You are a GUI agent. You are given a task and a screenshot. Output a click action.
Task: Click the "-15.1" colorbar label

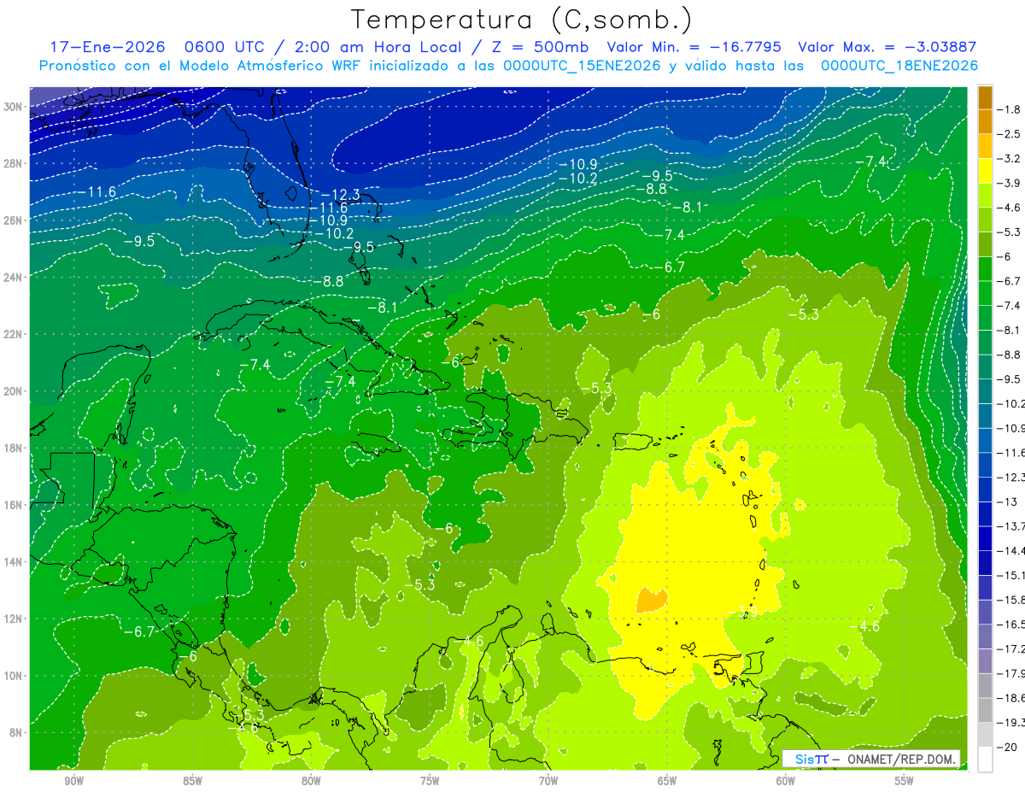pyautogui.click(x=1010, y=575)
